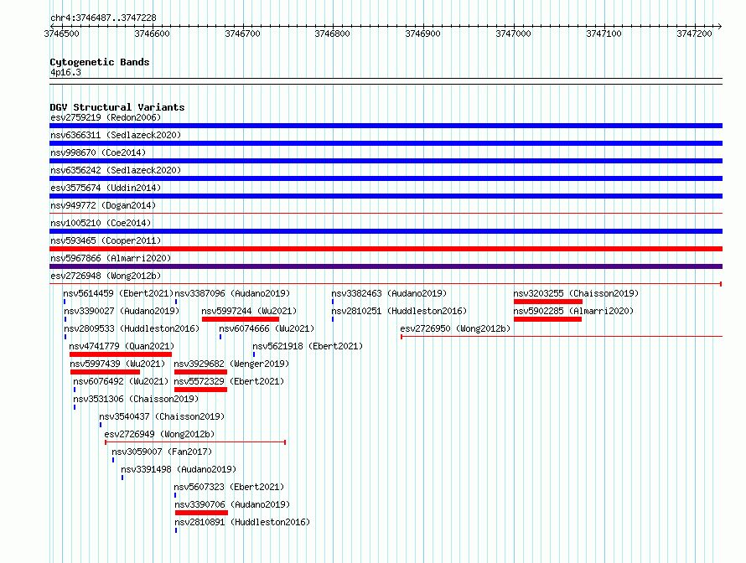Select the red bar under nsv5997244
This screenshot has width=746, height=563.
pos(241,319)
